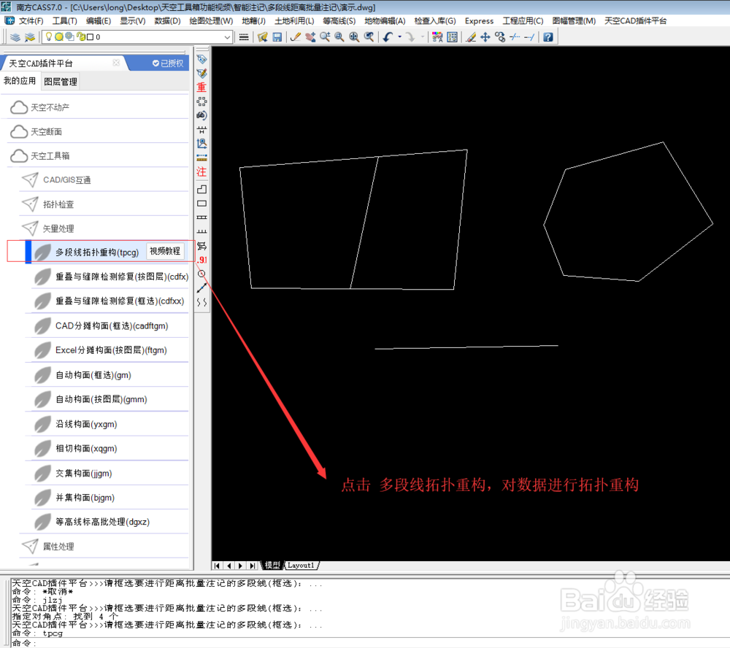The image size is (730, 648).
Task: Click the extend tool icon in top toolbar
Action: [x=529, y=37]
